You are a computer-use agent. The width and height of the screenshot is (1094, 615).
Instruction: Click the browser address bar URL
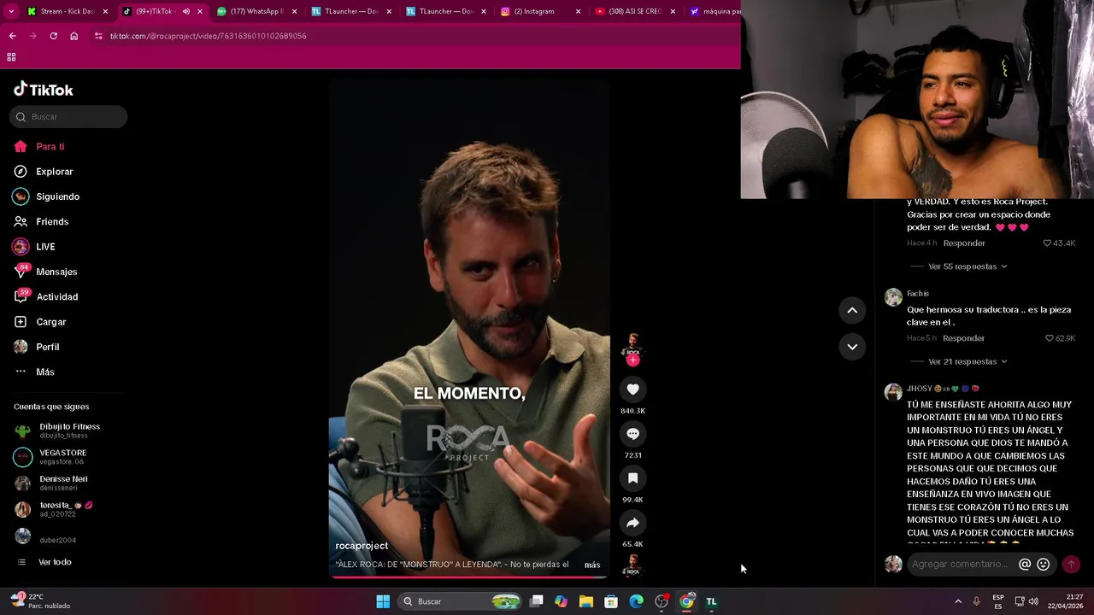[x=208, y=36]
